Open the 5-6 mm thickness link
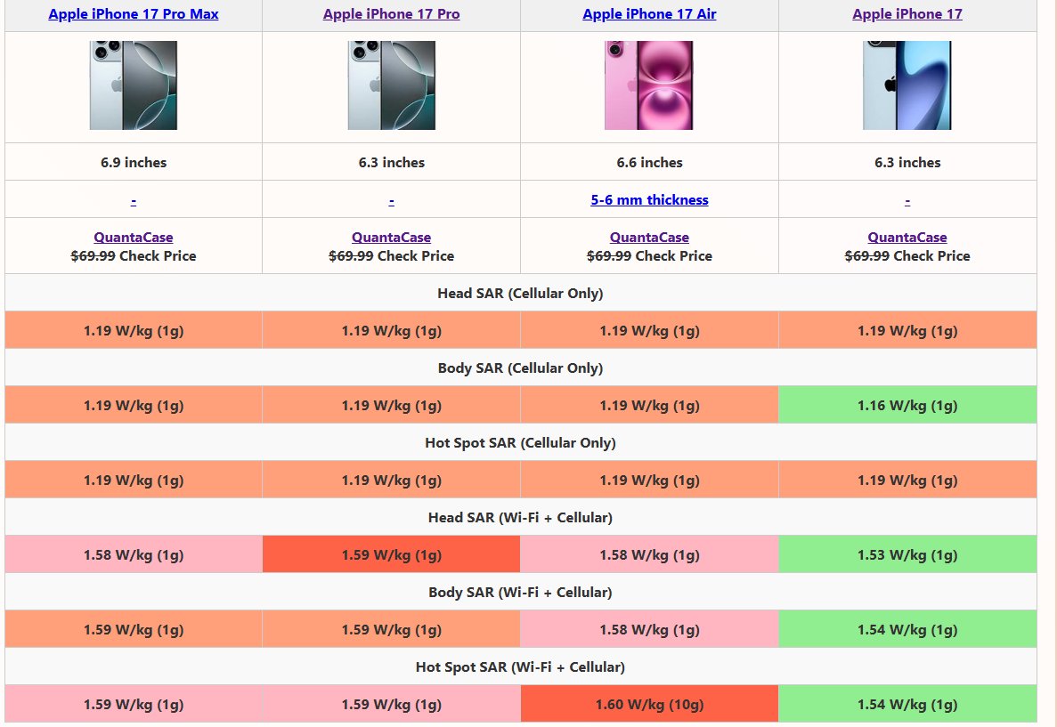1057x727 pixels. tap(649, 199)
